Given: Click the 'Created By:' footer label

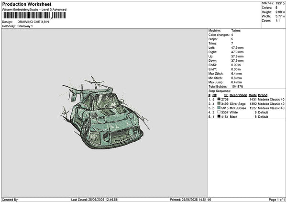Looking at the screenshot, I should click(10, 200).
